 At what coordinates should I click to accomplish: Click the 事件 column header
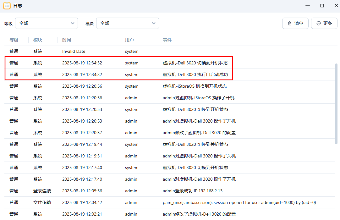click(167, 40)
